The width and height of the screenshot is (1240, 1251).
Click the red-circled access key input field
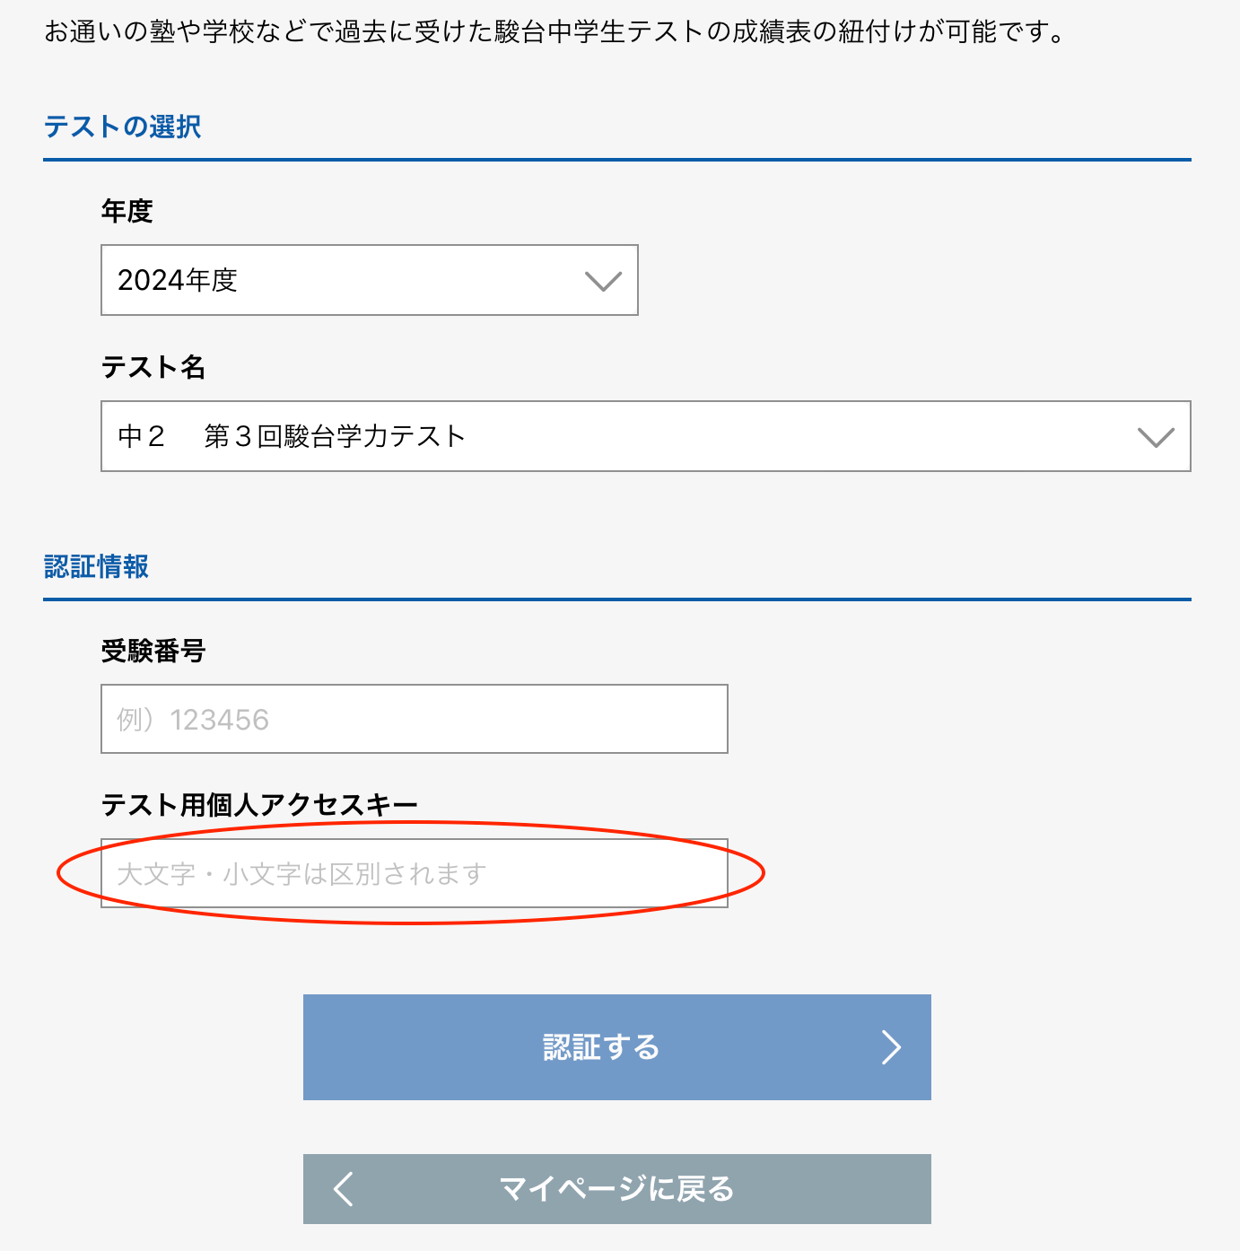click(415, 873)
